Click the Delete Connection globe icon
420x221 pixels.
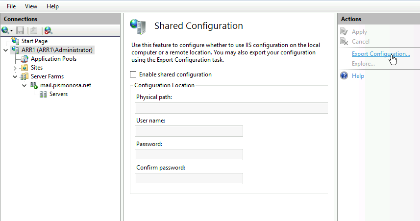click(48, 30)
